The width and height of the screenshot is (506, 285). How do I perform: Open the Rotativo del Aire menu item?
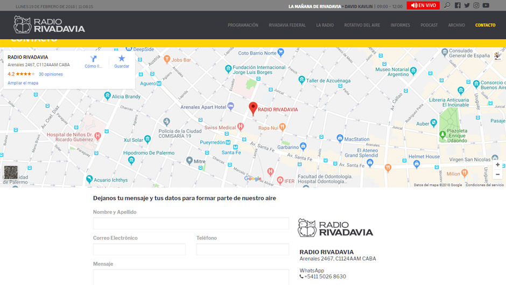click(362, 25)
